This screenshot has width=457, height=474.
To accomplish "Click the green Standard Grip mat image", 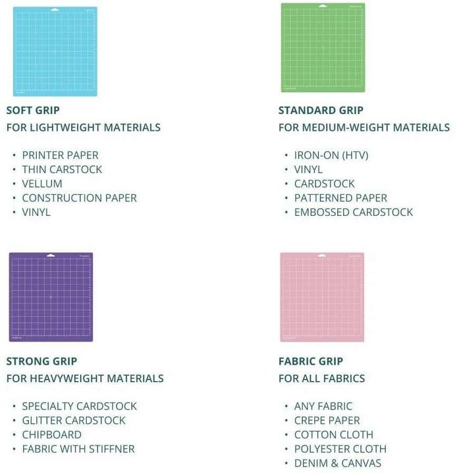I will point(322,47).
